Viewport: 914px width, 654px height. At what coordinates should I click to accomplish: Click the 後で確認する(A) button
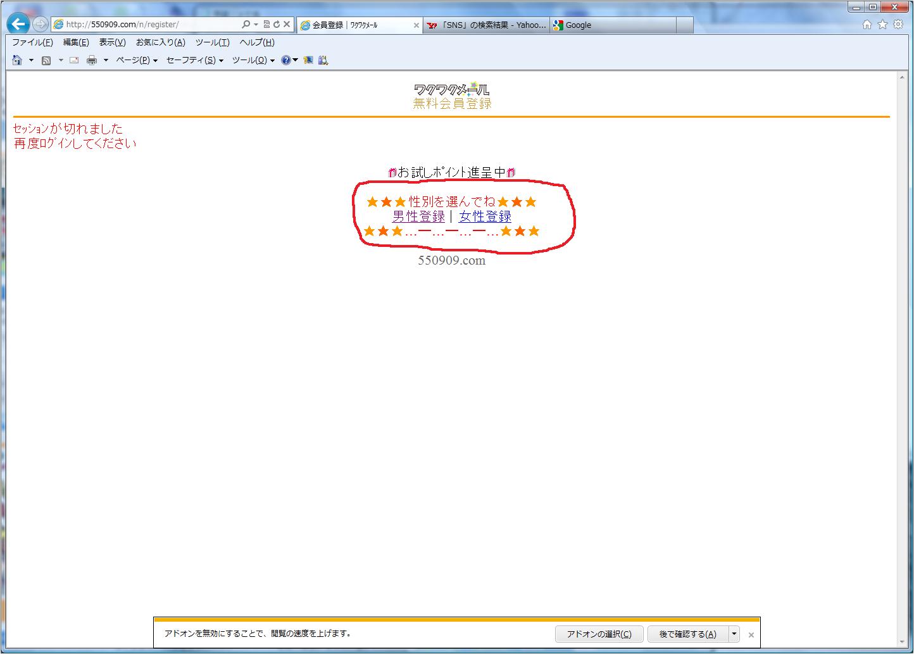(688, 634)
